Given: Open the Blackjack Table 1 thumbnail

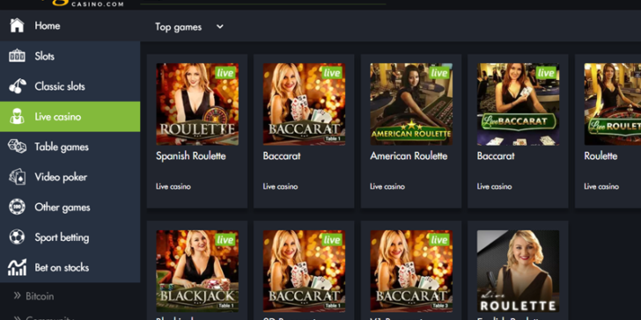Looking at the screenshot, I should [x=197, y=271].
